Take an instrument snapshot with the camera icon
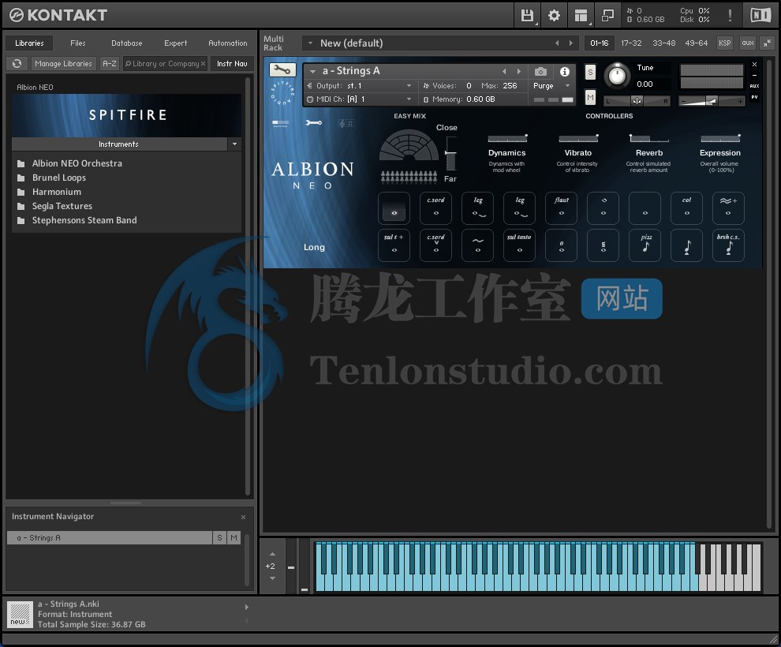The height and width of the screenshot is (647, 781). pos(540,72)
